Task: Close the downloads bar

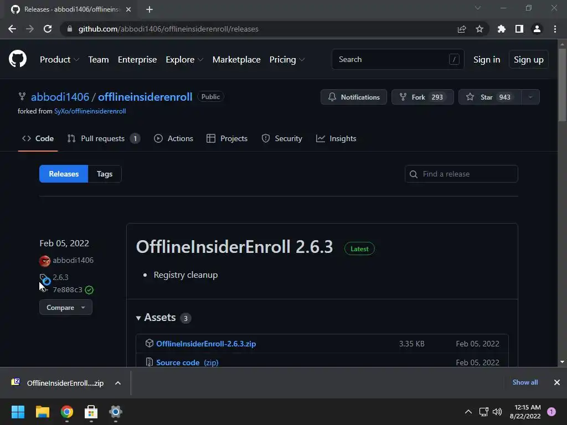Action: tap(557, 382)
